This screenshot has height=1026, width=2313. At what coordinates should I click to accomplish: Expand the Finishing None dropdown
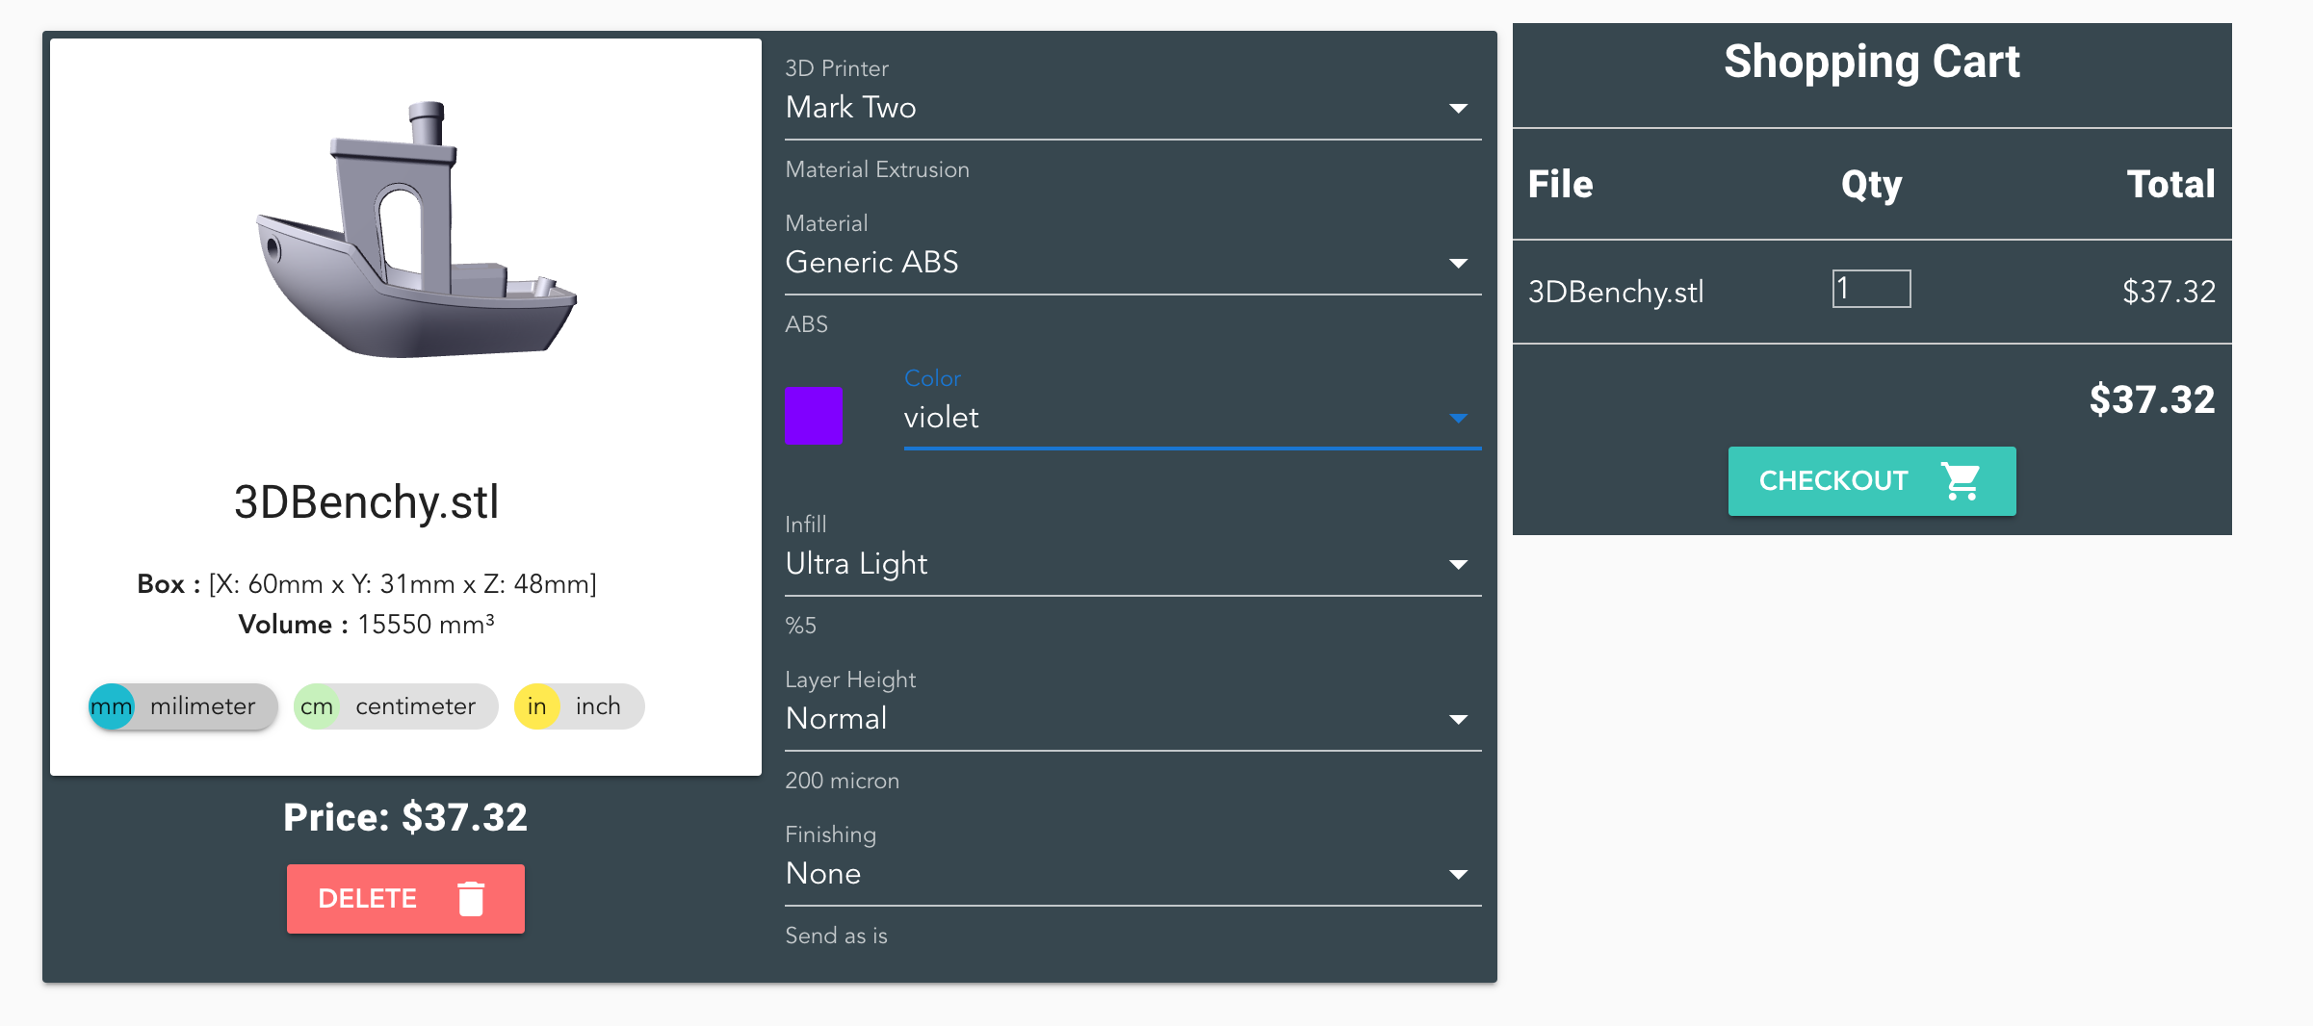pyautogui.click(x=1131, y=874)
